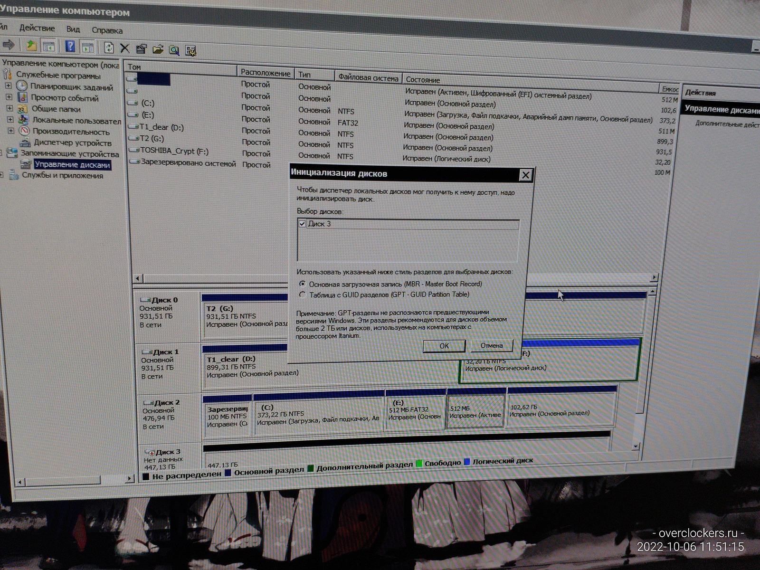Click the not-initialized Диск 3 icon

tap(149, 452)
